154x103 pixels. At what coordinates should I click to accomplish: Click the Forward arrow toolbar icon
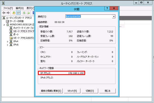(x=8, y=13)
